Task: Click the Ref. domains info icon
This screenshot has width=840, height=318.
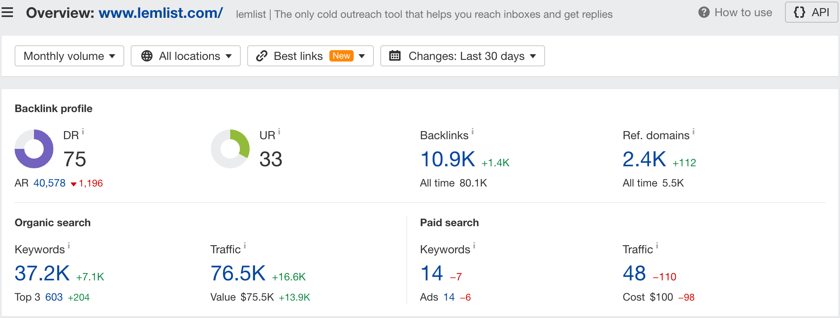Action: [x=694, y=131]
